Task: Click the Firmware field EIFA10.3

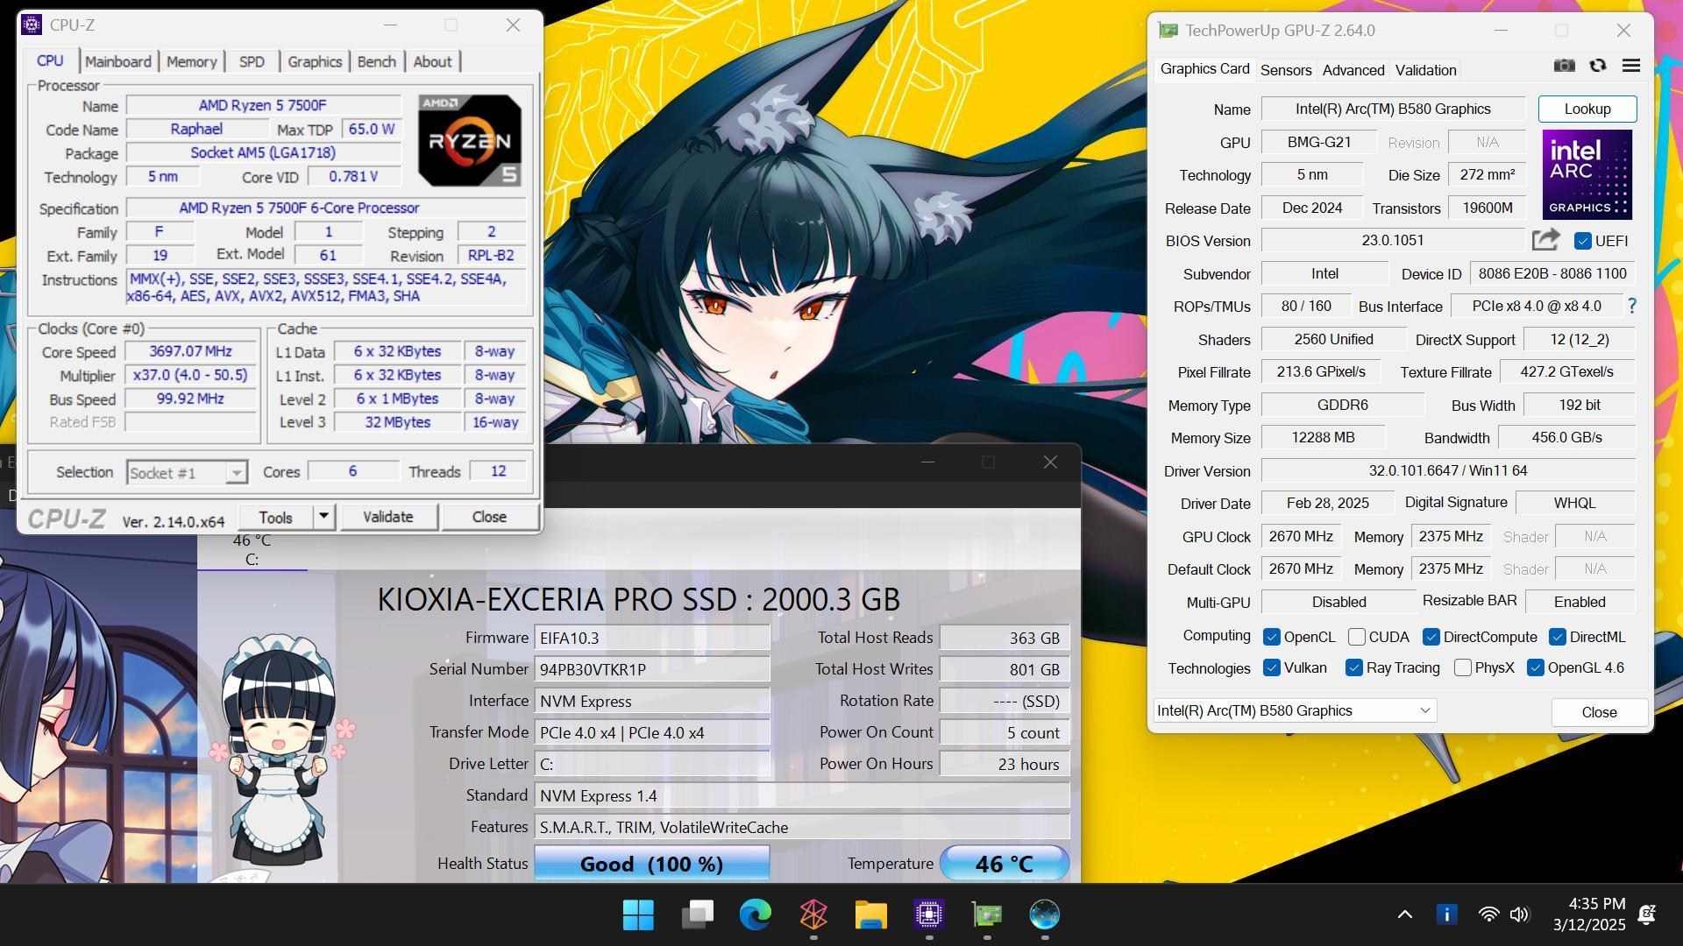Action: pos(651,638)
